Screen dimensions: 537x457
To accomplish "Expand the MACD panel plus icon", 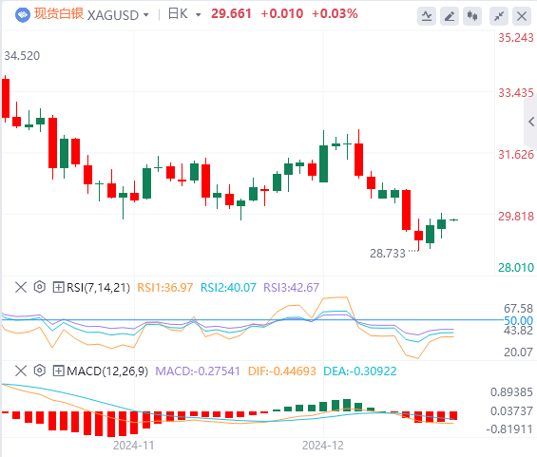I will (x=58, y=371).
